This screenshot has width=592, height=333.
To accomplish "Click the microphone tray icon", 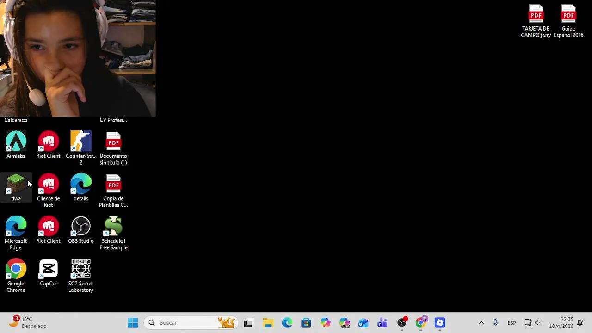I will click(x=495, y=323).
